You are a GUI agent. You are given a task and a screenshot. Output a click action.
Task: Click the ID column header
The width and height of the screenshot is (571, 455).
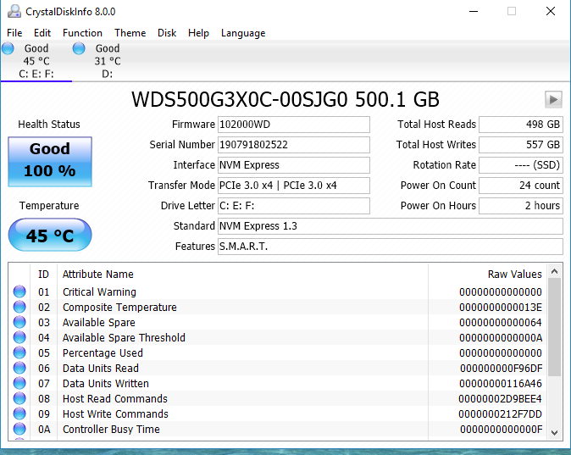[43, 275]
